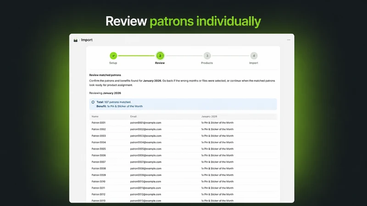
Task: Click email patron0005@example.com
Action: tap(145, 149)
